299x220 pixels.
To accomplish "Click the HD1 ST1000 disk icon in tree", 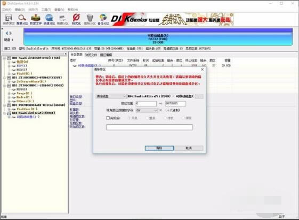I will coord(9,78).
